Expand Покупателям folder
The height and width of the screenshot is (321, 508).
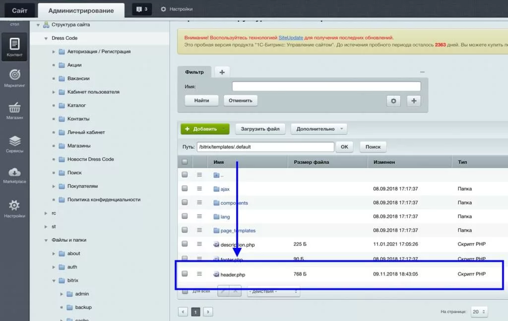tap(54, 186)
